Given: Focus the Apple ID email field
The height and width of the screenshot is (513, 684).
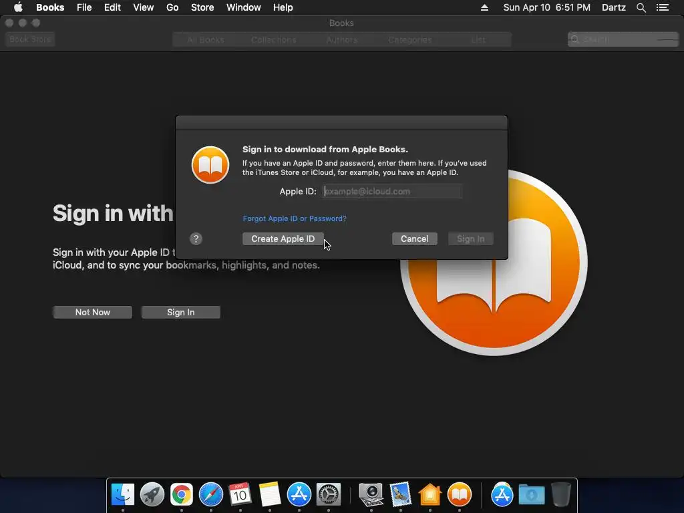Looking at the screenshot, I should (391, 191).
